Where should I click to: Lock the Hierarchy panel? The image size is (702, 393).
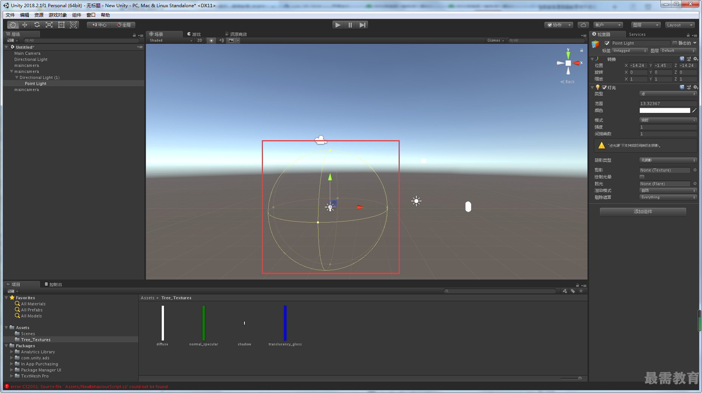[x=134, y=35]
